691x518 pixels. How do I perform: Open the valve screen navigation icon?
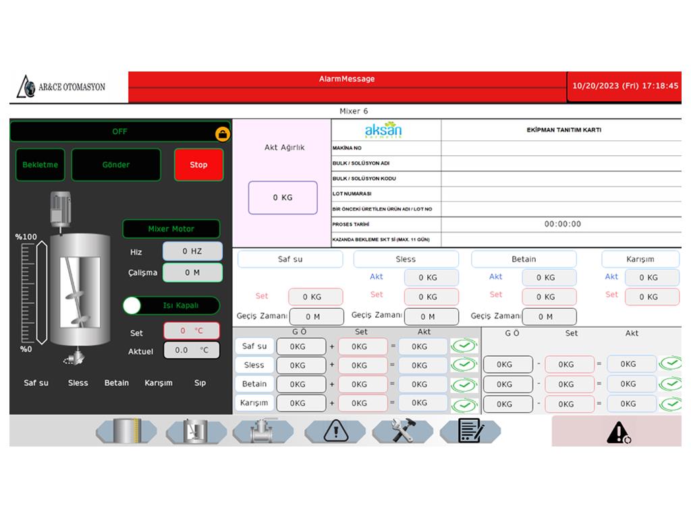click(263, 431)
